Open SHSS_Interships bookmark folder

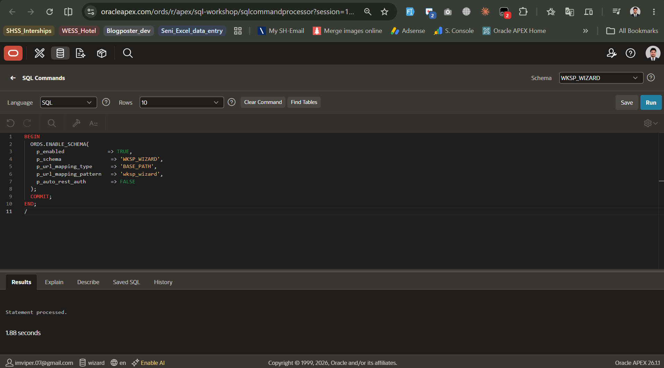(x=29, y=31)
